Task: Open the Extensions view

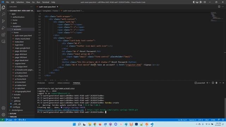Action: (x=3, y=35)
